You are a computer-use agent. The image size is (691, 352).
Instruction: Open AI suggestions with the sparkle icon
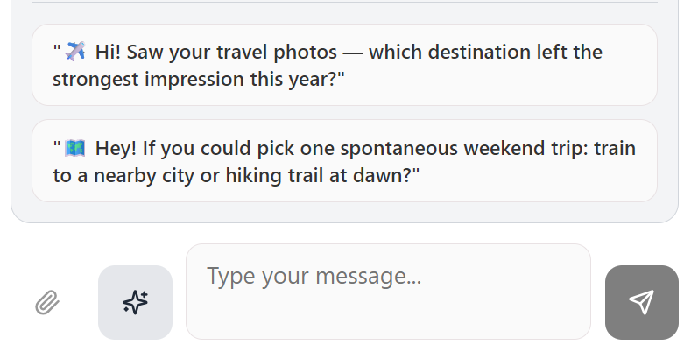point(135,302)
